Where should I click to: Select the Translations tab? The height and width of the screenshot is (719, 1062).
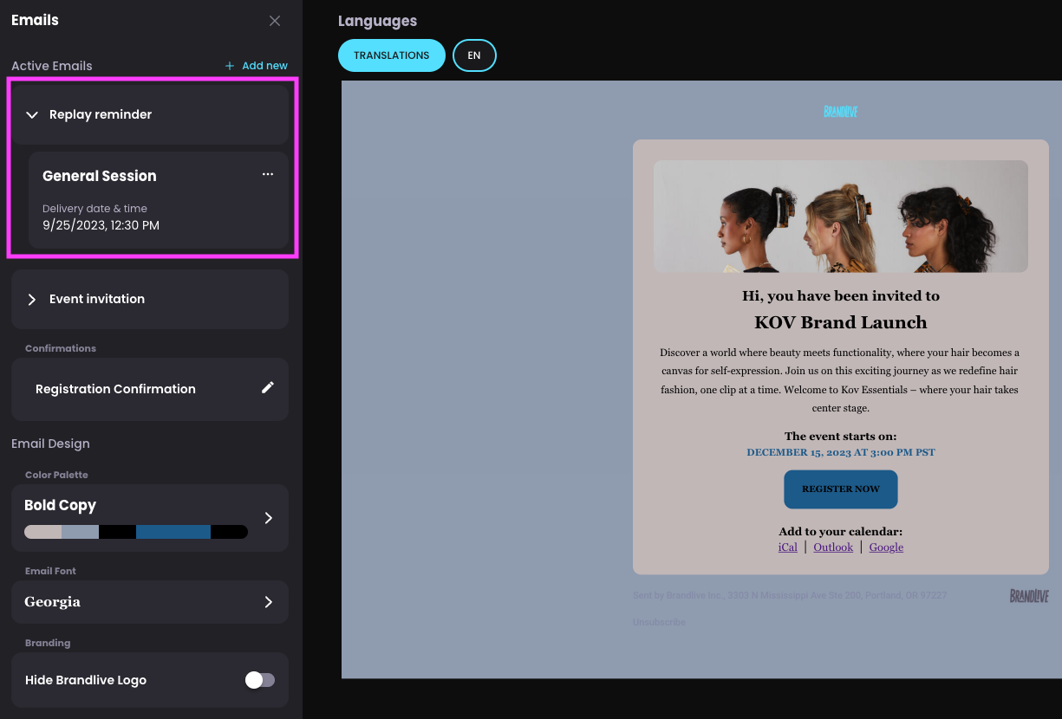click(x=392, y=55)
